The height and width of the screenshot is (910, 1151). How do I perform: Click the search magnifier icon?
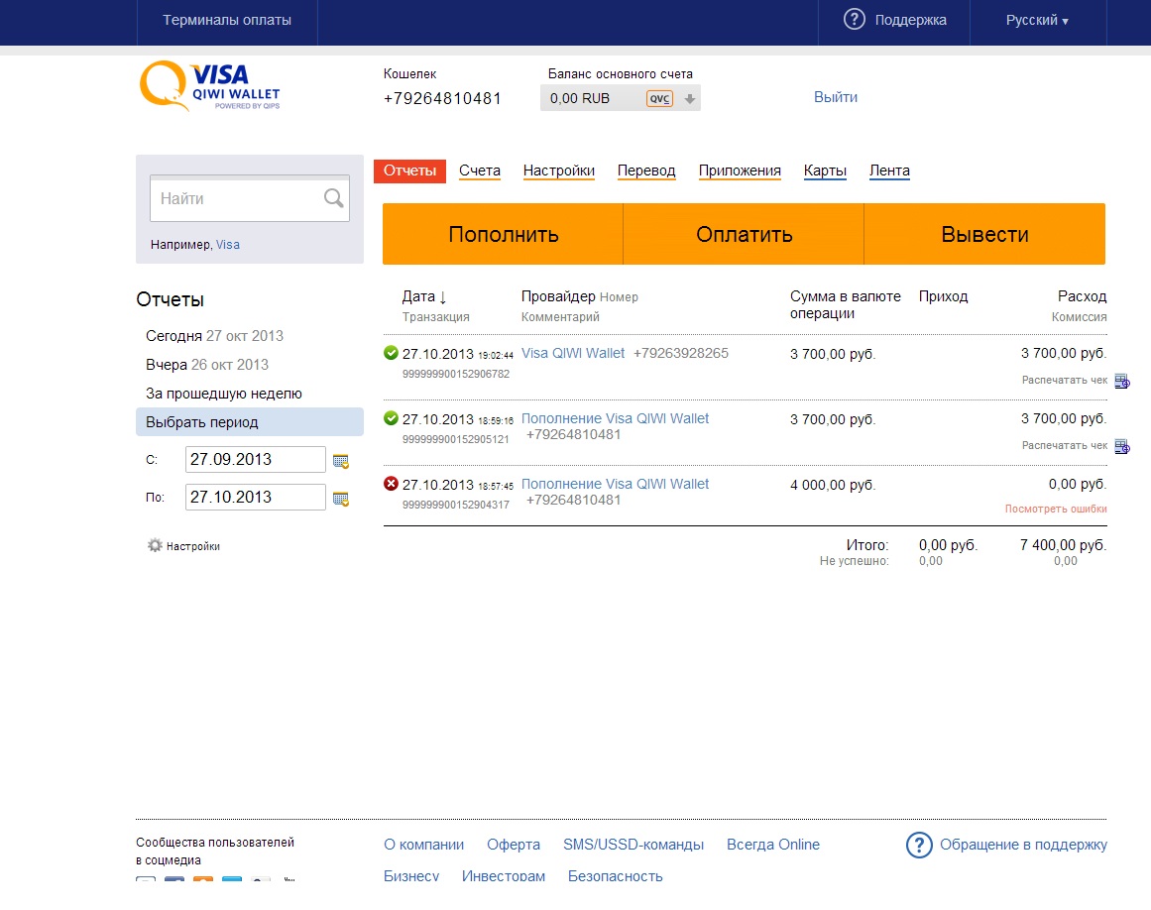coord(334,199)
